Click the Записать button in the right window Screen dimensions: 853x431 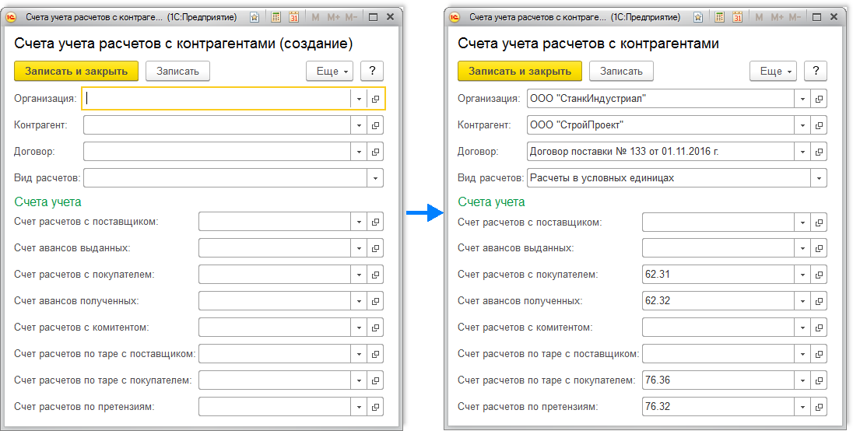(621, 71)
